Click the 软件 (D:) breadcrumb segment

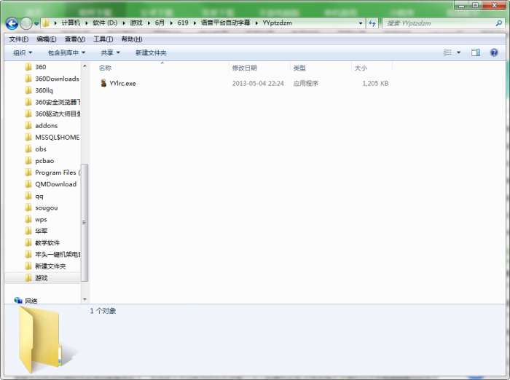click(105, 23)
